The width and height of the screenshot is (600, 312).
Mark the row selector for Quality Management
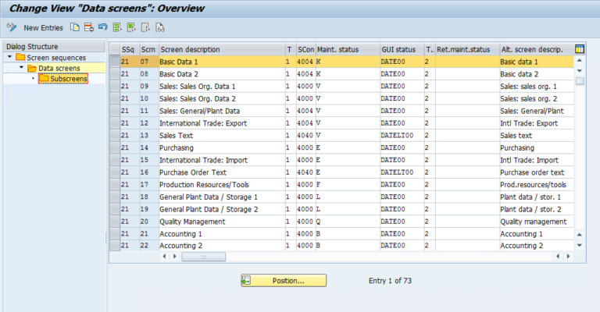tap(113, 222)
